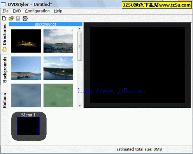Open the File menu
This screenshot has height=154, width=193.
[5, 11]
